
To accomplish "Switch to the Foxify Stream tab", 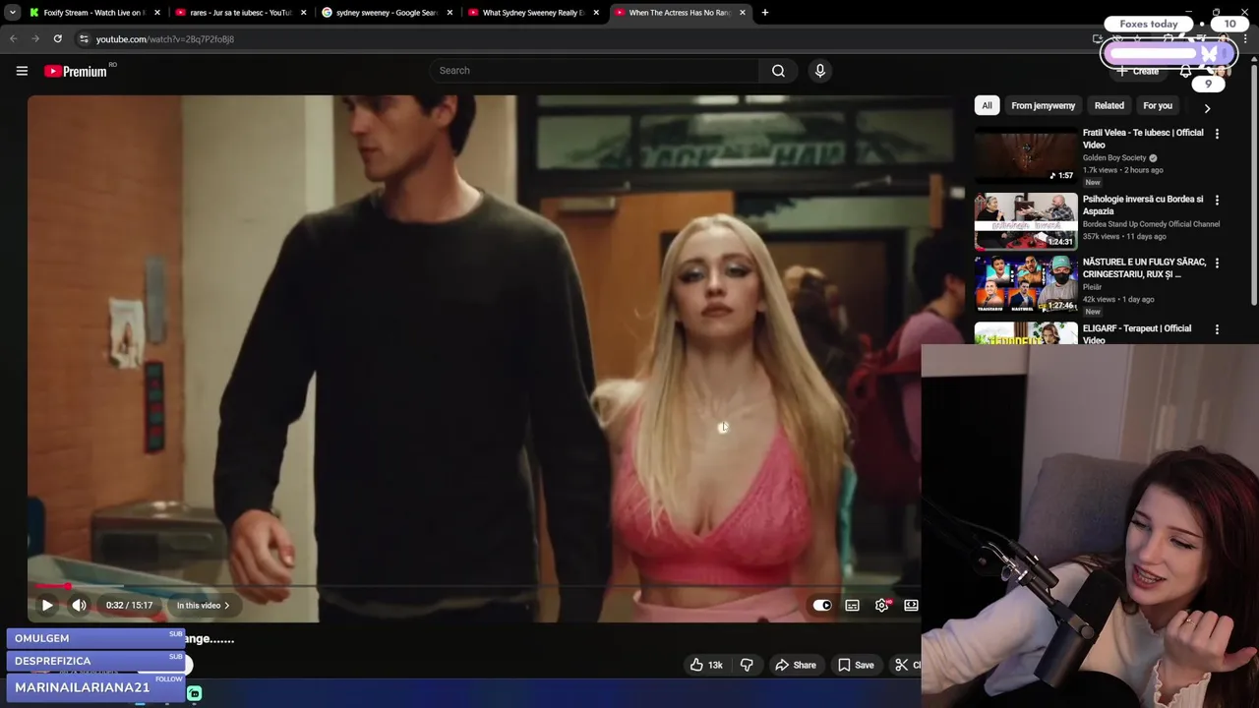I will tap(94, 13).
